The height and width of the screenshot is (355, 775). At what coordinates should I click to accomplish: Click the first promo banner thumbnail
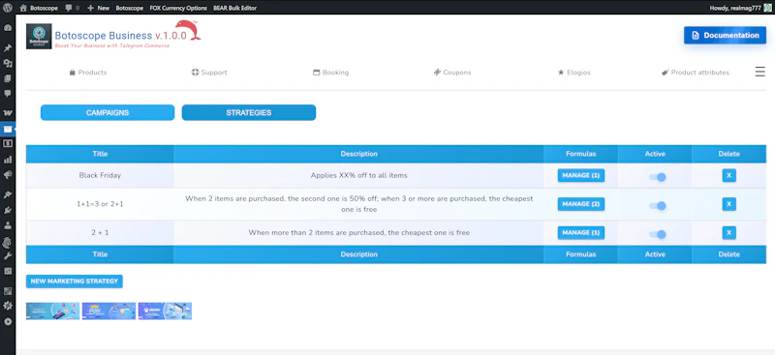[53, 311]
